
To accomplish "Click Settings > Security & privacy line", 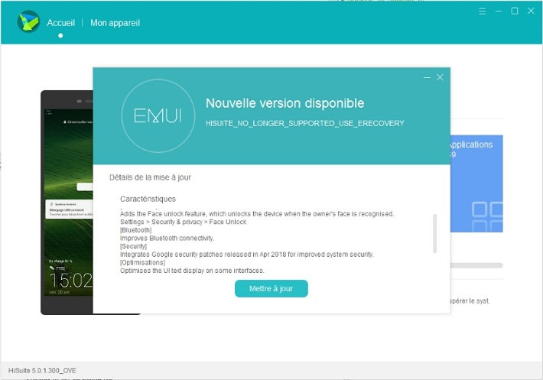I will tap(184, 222).
